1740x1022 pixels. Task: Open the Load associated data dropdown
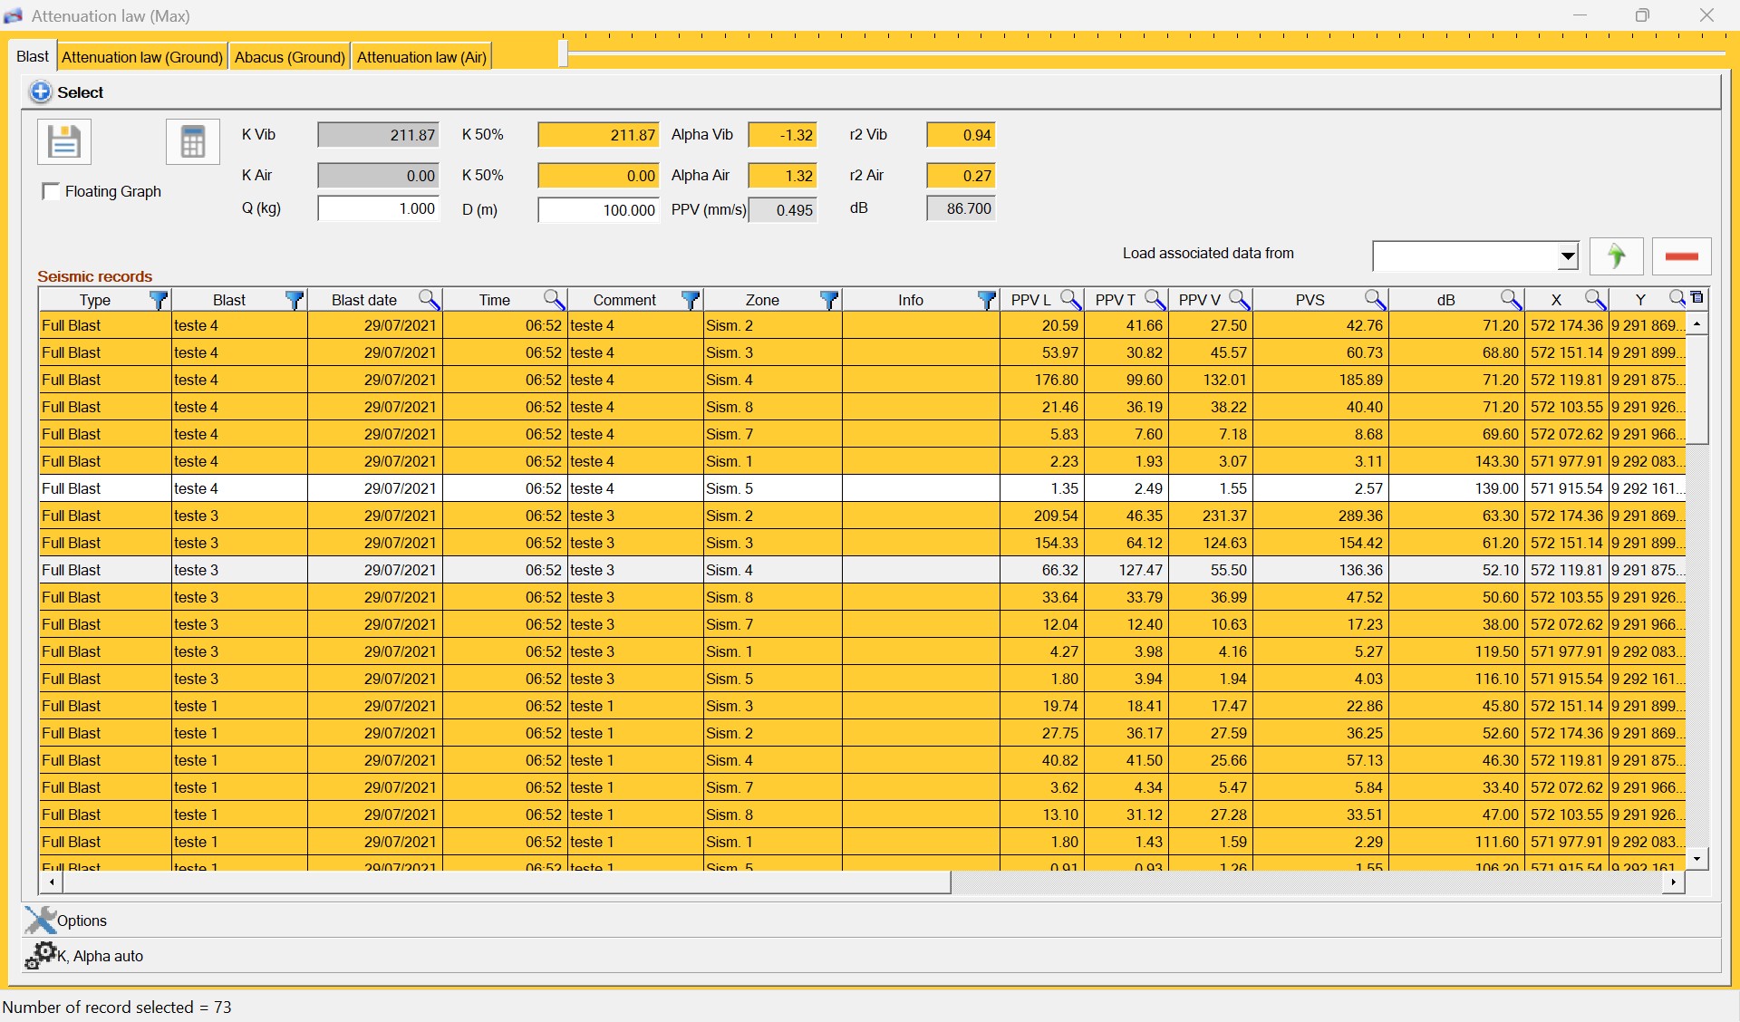pyautogui.click(x=1567, y=256)
